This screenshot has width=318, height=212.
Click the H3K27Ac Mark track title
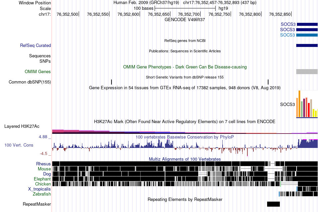(x=185, y=121)
